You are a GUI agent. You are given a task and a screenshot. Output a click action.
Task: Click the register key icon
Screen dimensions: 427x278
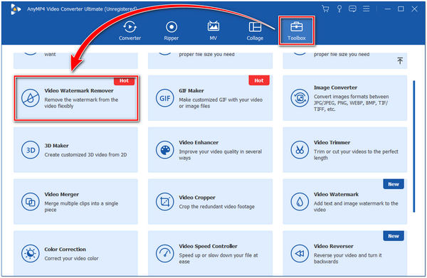(x=339, y=9)
